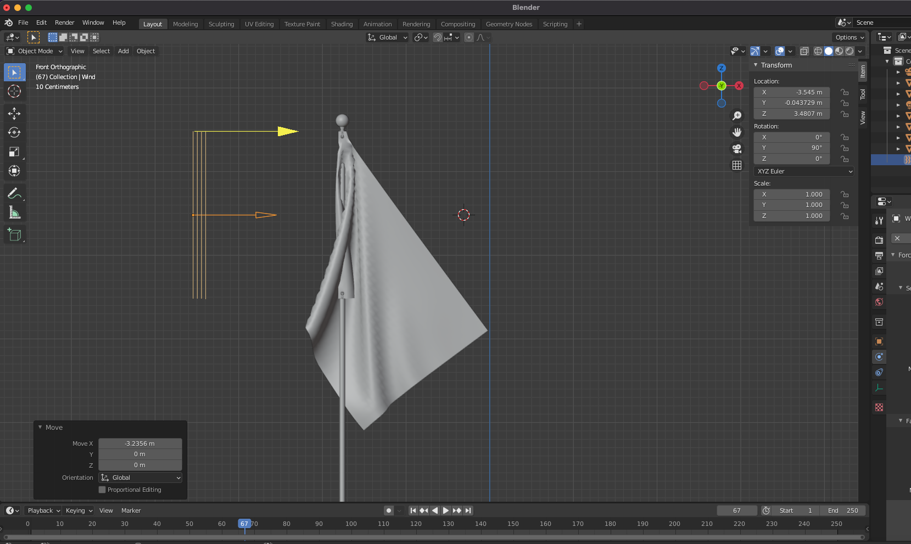The height and width of the screenshot is (544, 911).
Task: Open the Object properties tab icon
Action: click(x=879, y=341)
